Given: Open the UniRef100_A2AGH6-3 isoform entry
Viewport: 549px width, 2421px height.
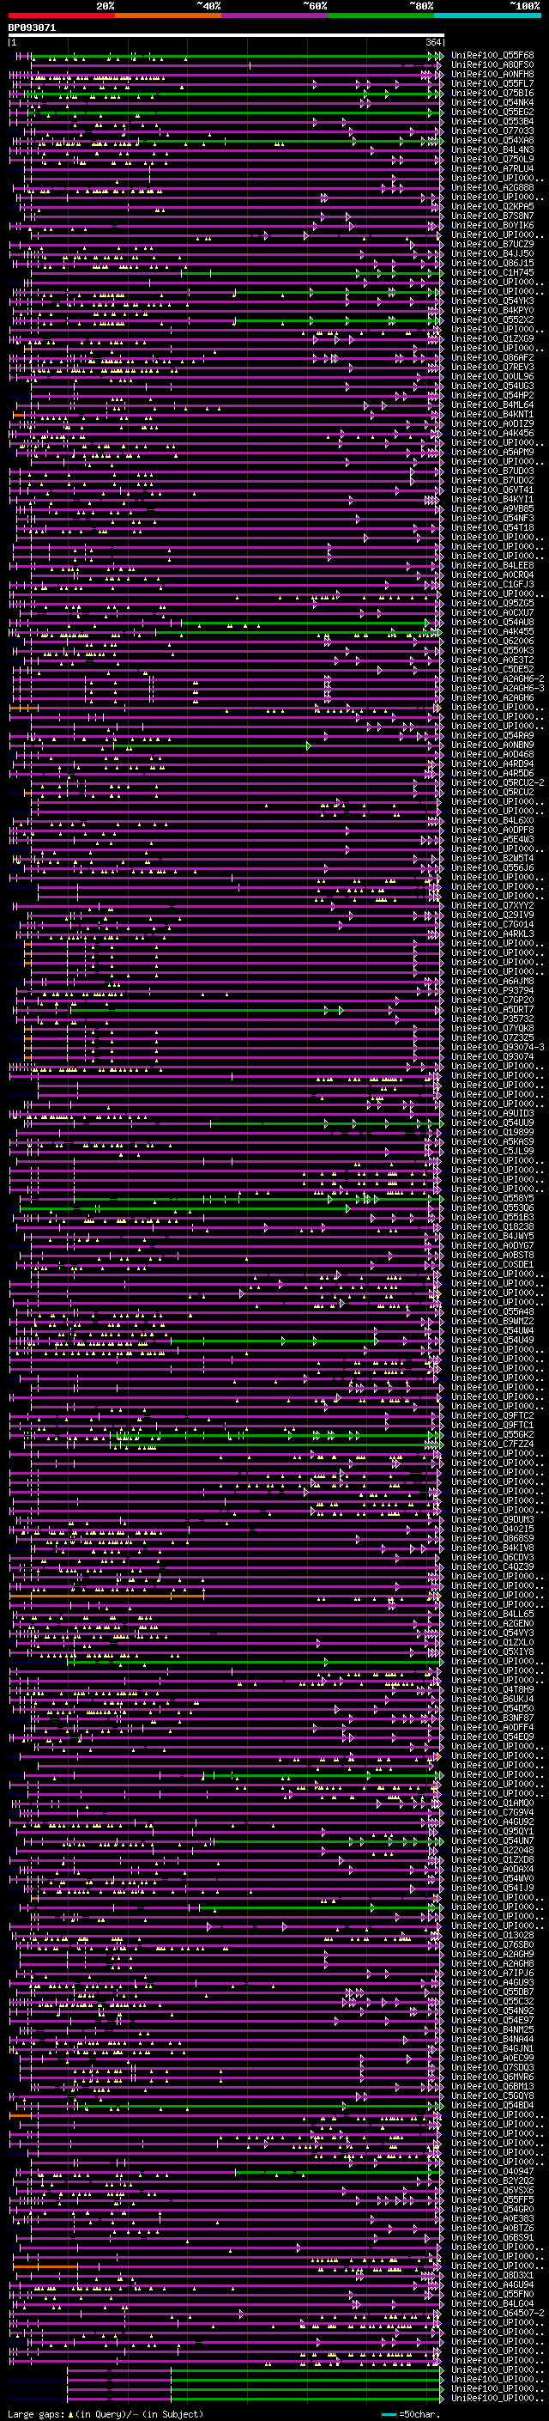Looking at the screenshot, I should (498, 688).
